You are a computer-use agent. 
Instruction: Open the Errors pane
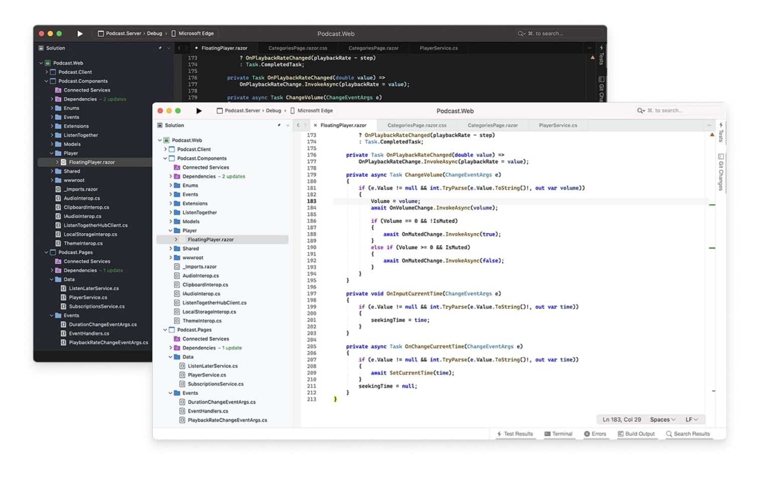click(595, 434)
